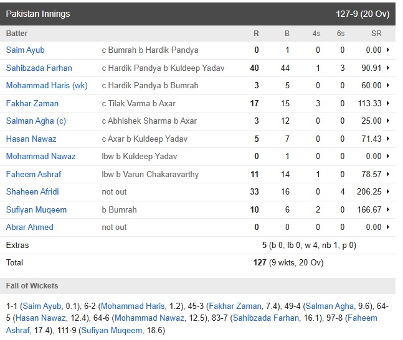Open Shaheen Afridi's batter profile link
The width and height of the screenshot is (403, 340).
[32, 191]
